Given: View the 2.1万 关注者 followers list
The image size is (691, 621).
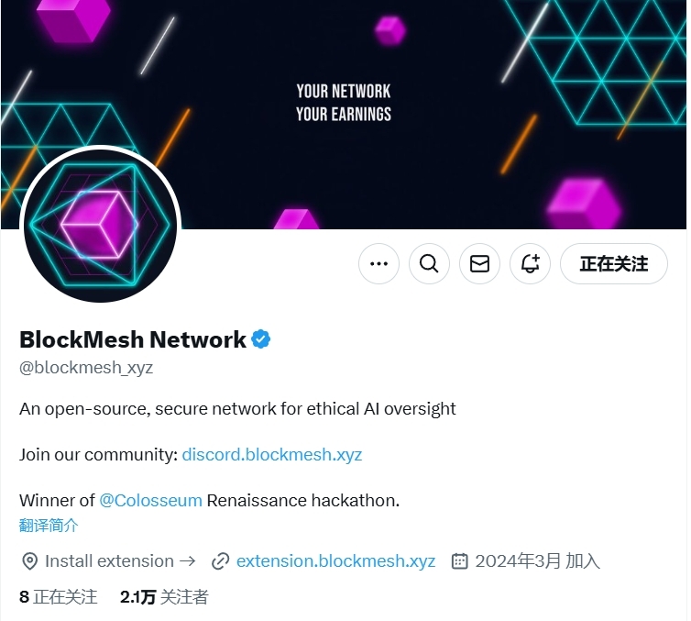Looking at the screenshot, I should coord(164,597).
